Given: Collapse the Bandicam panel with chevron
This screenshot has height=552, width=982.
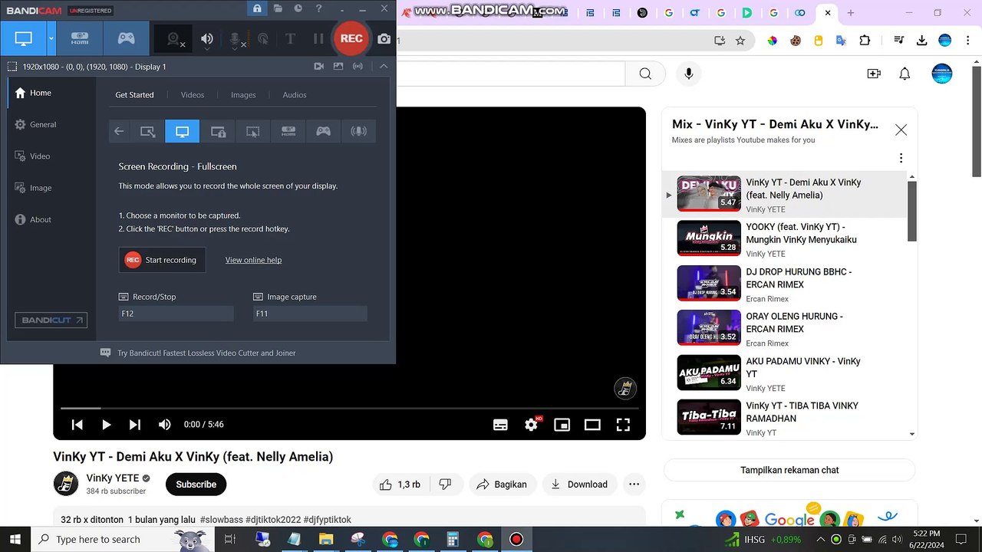Looking at the screenshot, I should 384,67.
